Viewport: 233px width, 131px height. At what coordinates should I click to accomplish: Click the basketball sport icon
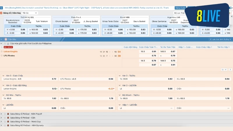coord(1,13)
